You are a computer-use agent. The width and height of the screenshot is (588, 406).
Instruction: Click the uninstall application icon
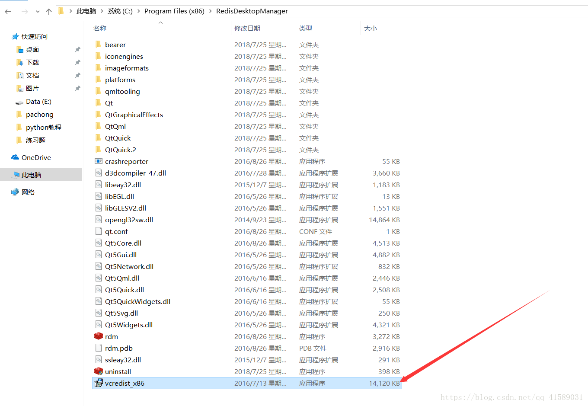pos(99,371)
